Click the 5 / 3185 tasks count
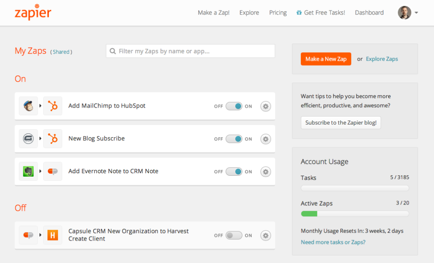The height and width of the screenshot is (263, 434). [x=400, y=177]
